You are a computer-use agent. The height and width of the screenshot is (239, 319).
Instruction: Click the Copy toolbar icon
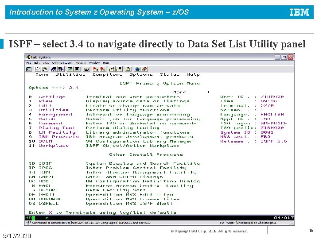(38, 69)
